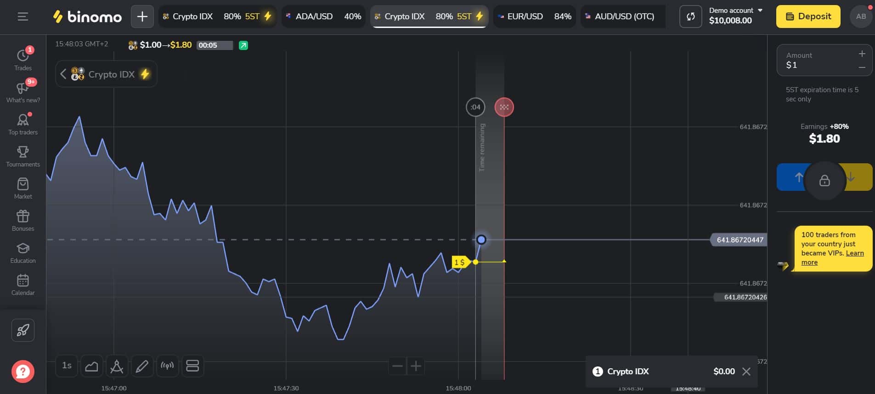The width and height of the screenshot is (875, 394).
Task: Open the Market bag icon
Action: click(23, 189)
